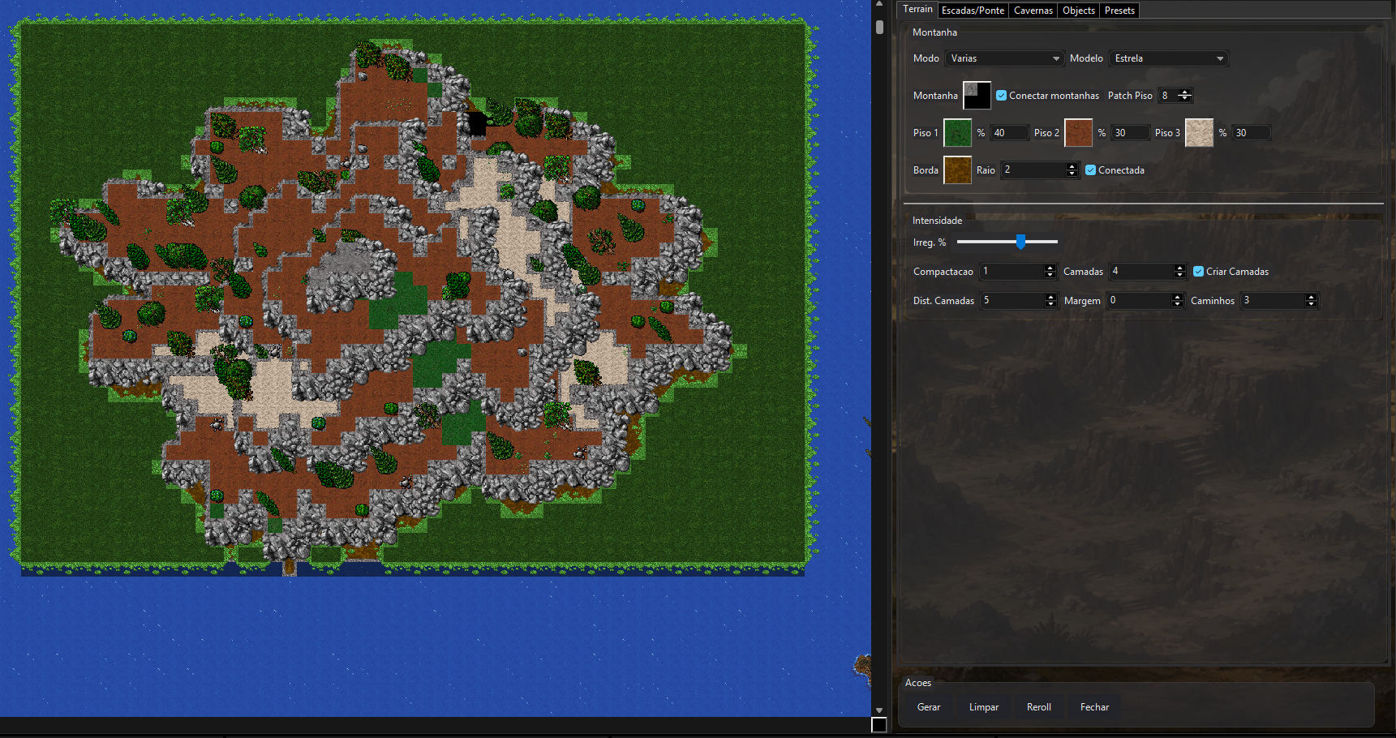Decrease Camadas value with down arrow
The height and width of the screenshot is (738, 1396).
[1180, 275]
